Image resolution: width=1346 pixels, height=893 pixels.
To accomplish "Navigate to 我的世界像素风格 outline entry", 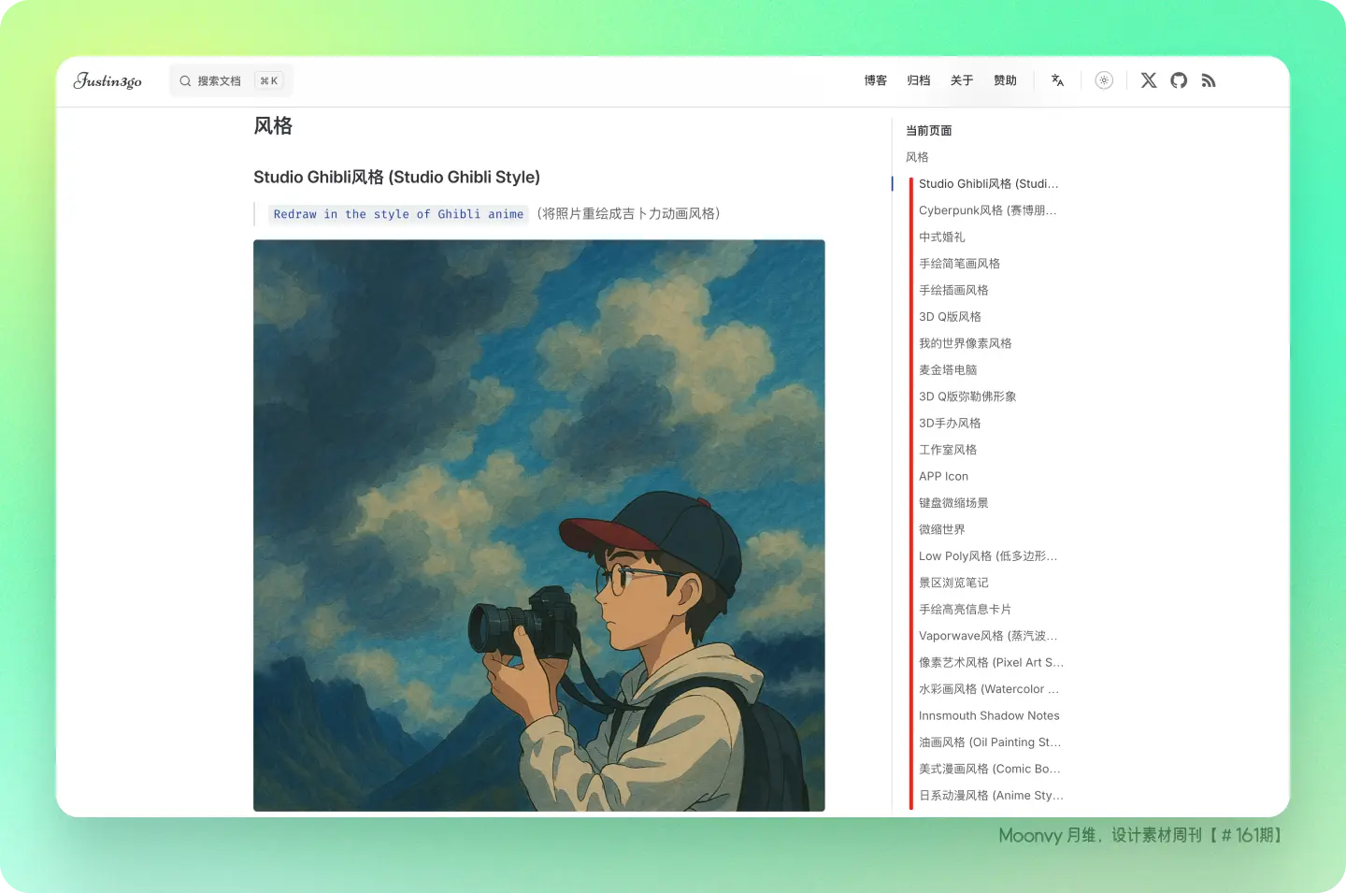I will [965, 343].
